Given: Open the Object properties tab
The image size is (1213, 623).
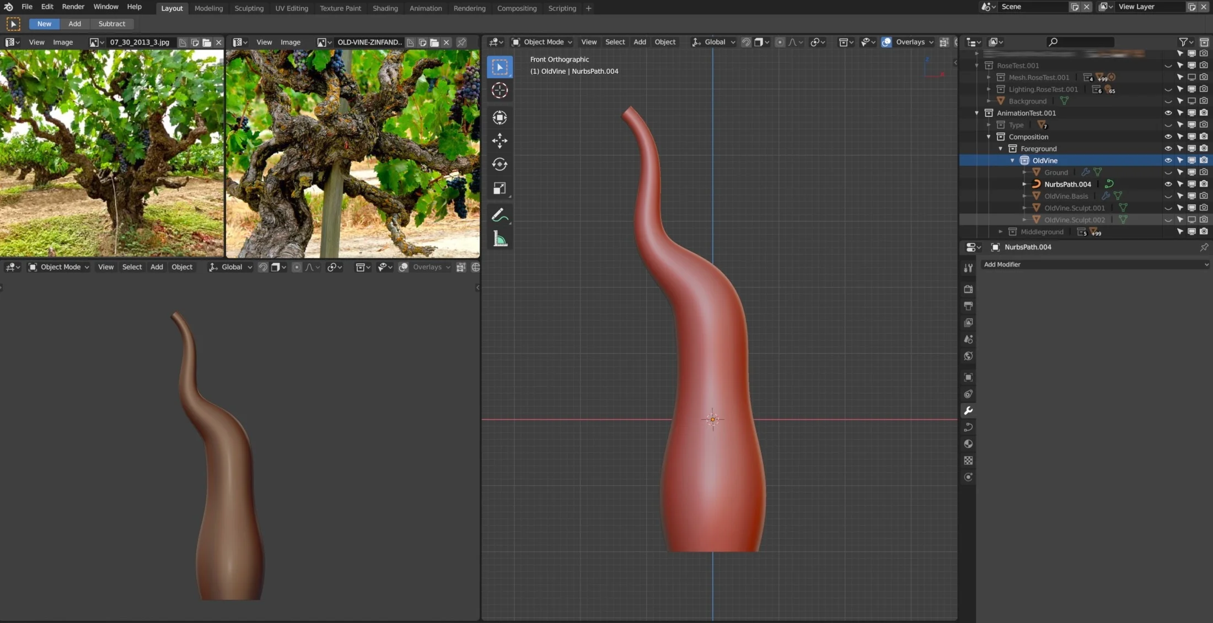Looking at the screenshot, I should [x=968, y=377].
